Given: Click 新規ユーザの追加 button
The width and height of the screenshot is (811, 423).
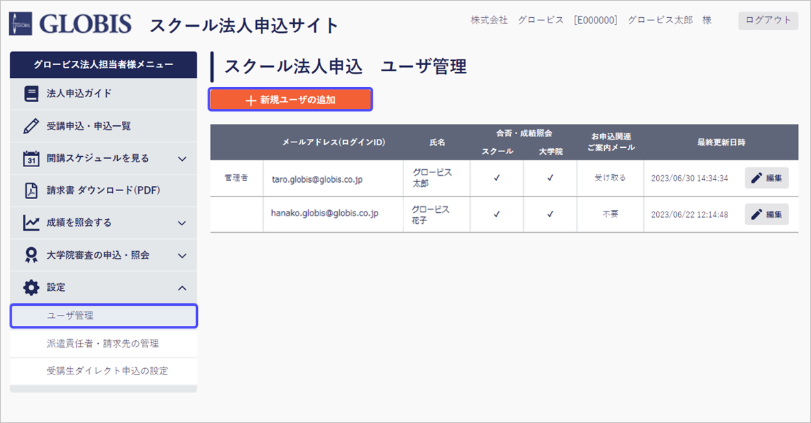Looking at the screenshot, I should pyautogui.click(x=290, y=99).
